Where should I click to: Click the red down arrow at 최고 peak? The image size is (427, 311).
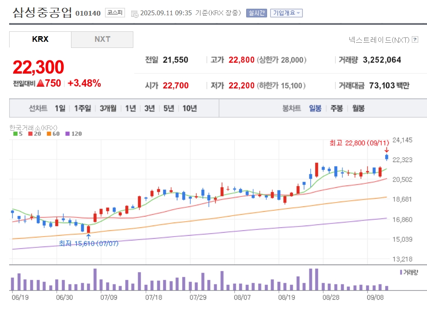pyautogui.click(x=386, y=150)
